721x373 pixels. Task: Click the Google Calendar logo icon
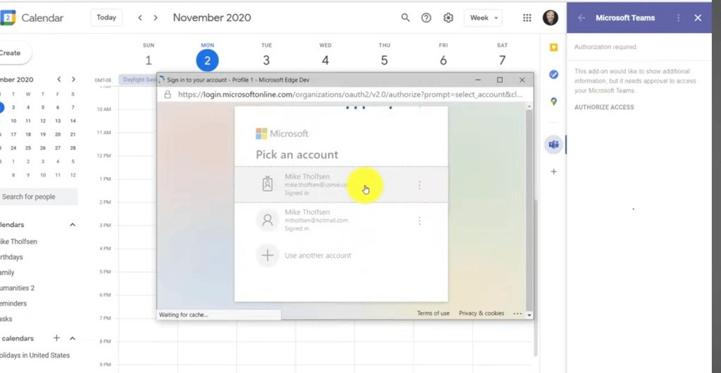click(x=8, y=18)
